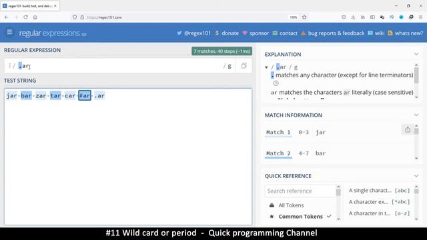The width and height of the screenshot is (427, 240).
Task: Choose the A single character [abc] reference
Action: (x=379, y=191)
